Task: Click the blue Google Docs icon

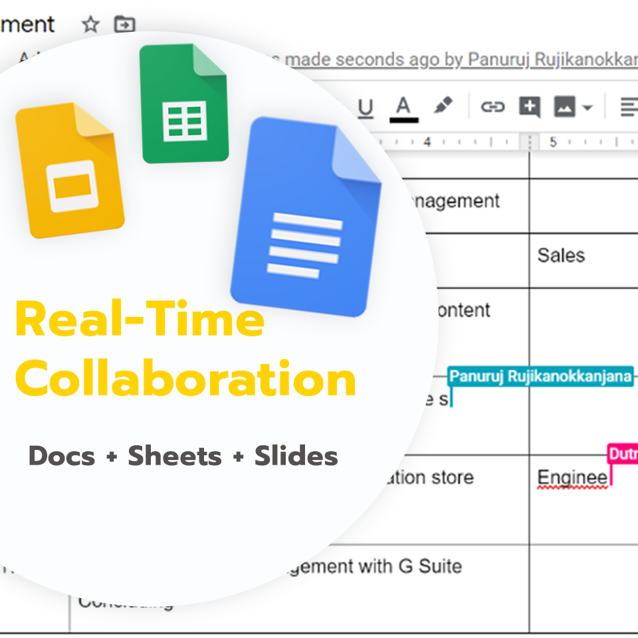Action: pos(306,217)
